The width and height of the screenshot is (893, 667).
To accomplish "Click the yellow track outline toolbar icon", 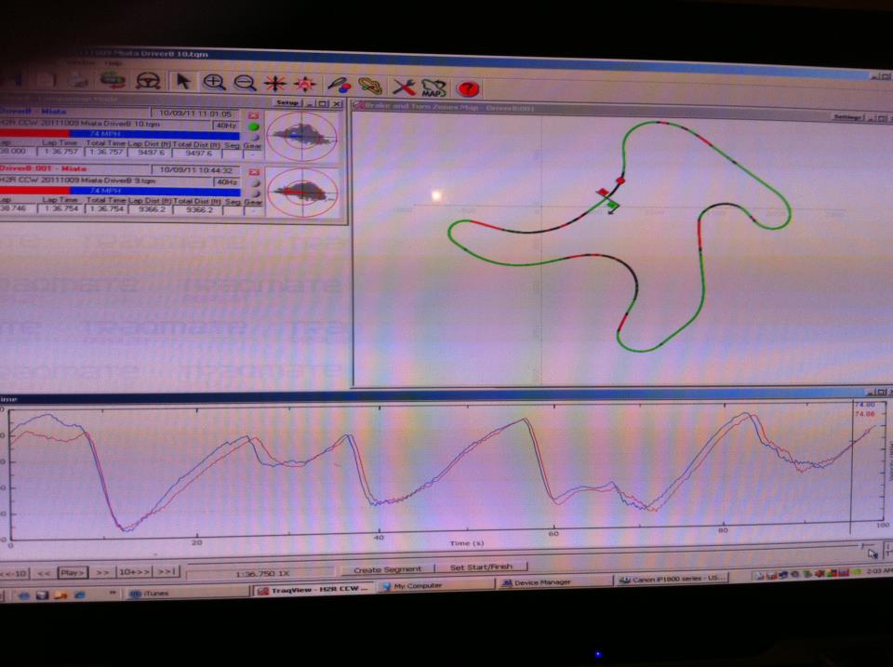I will click(370, 86).
